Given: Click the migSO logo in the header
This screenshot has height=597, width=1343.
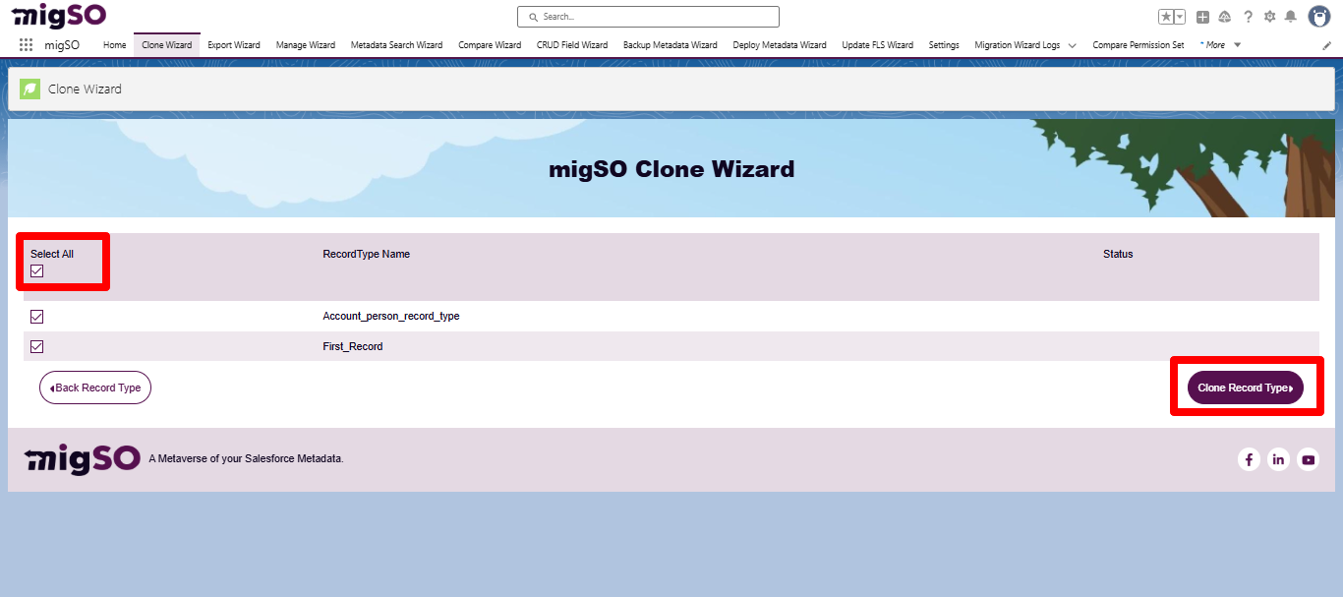Looking at the screenshot, I should tap(59, 16).
